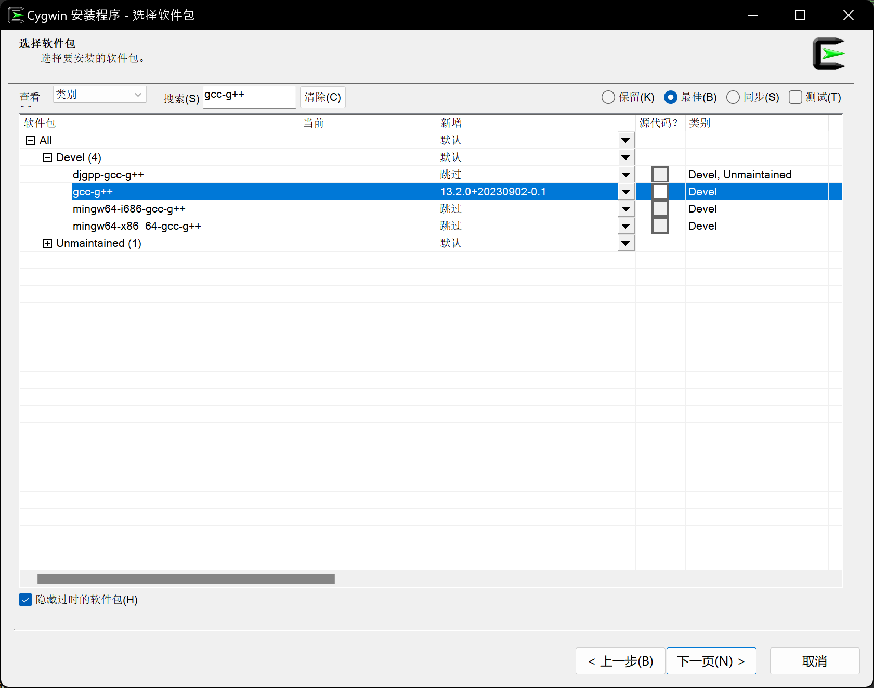Maximize the Cygwin setup window
The image size is (874, 688).
pos(800,15)
